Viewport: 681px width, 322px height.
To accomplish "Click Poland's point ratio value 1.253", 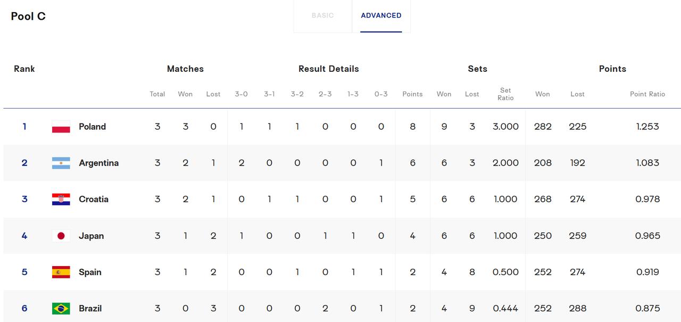I will [647, 127].
